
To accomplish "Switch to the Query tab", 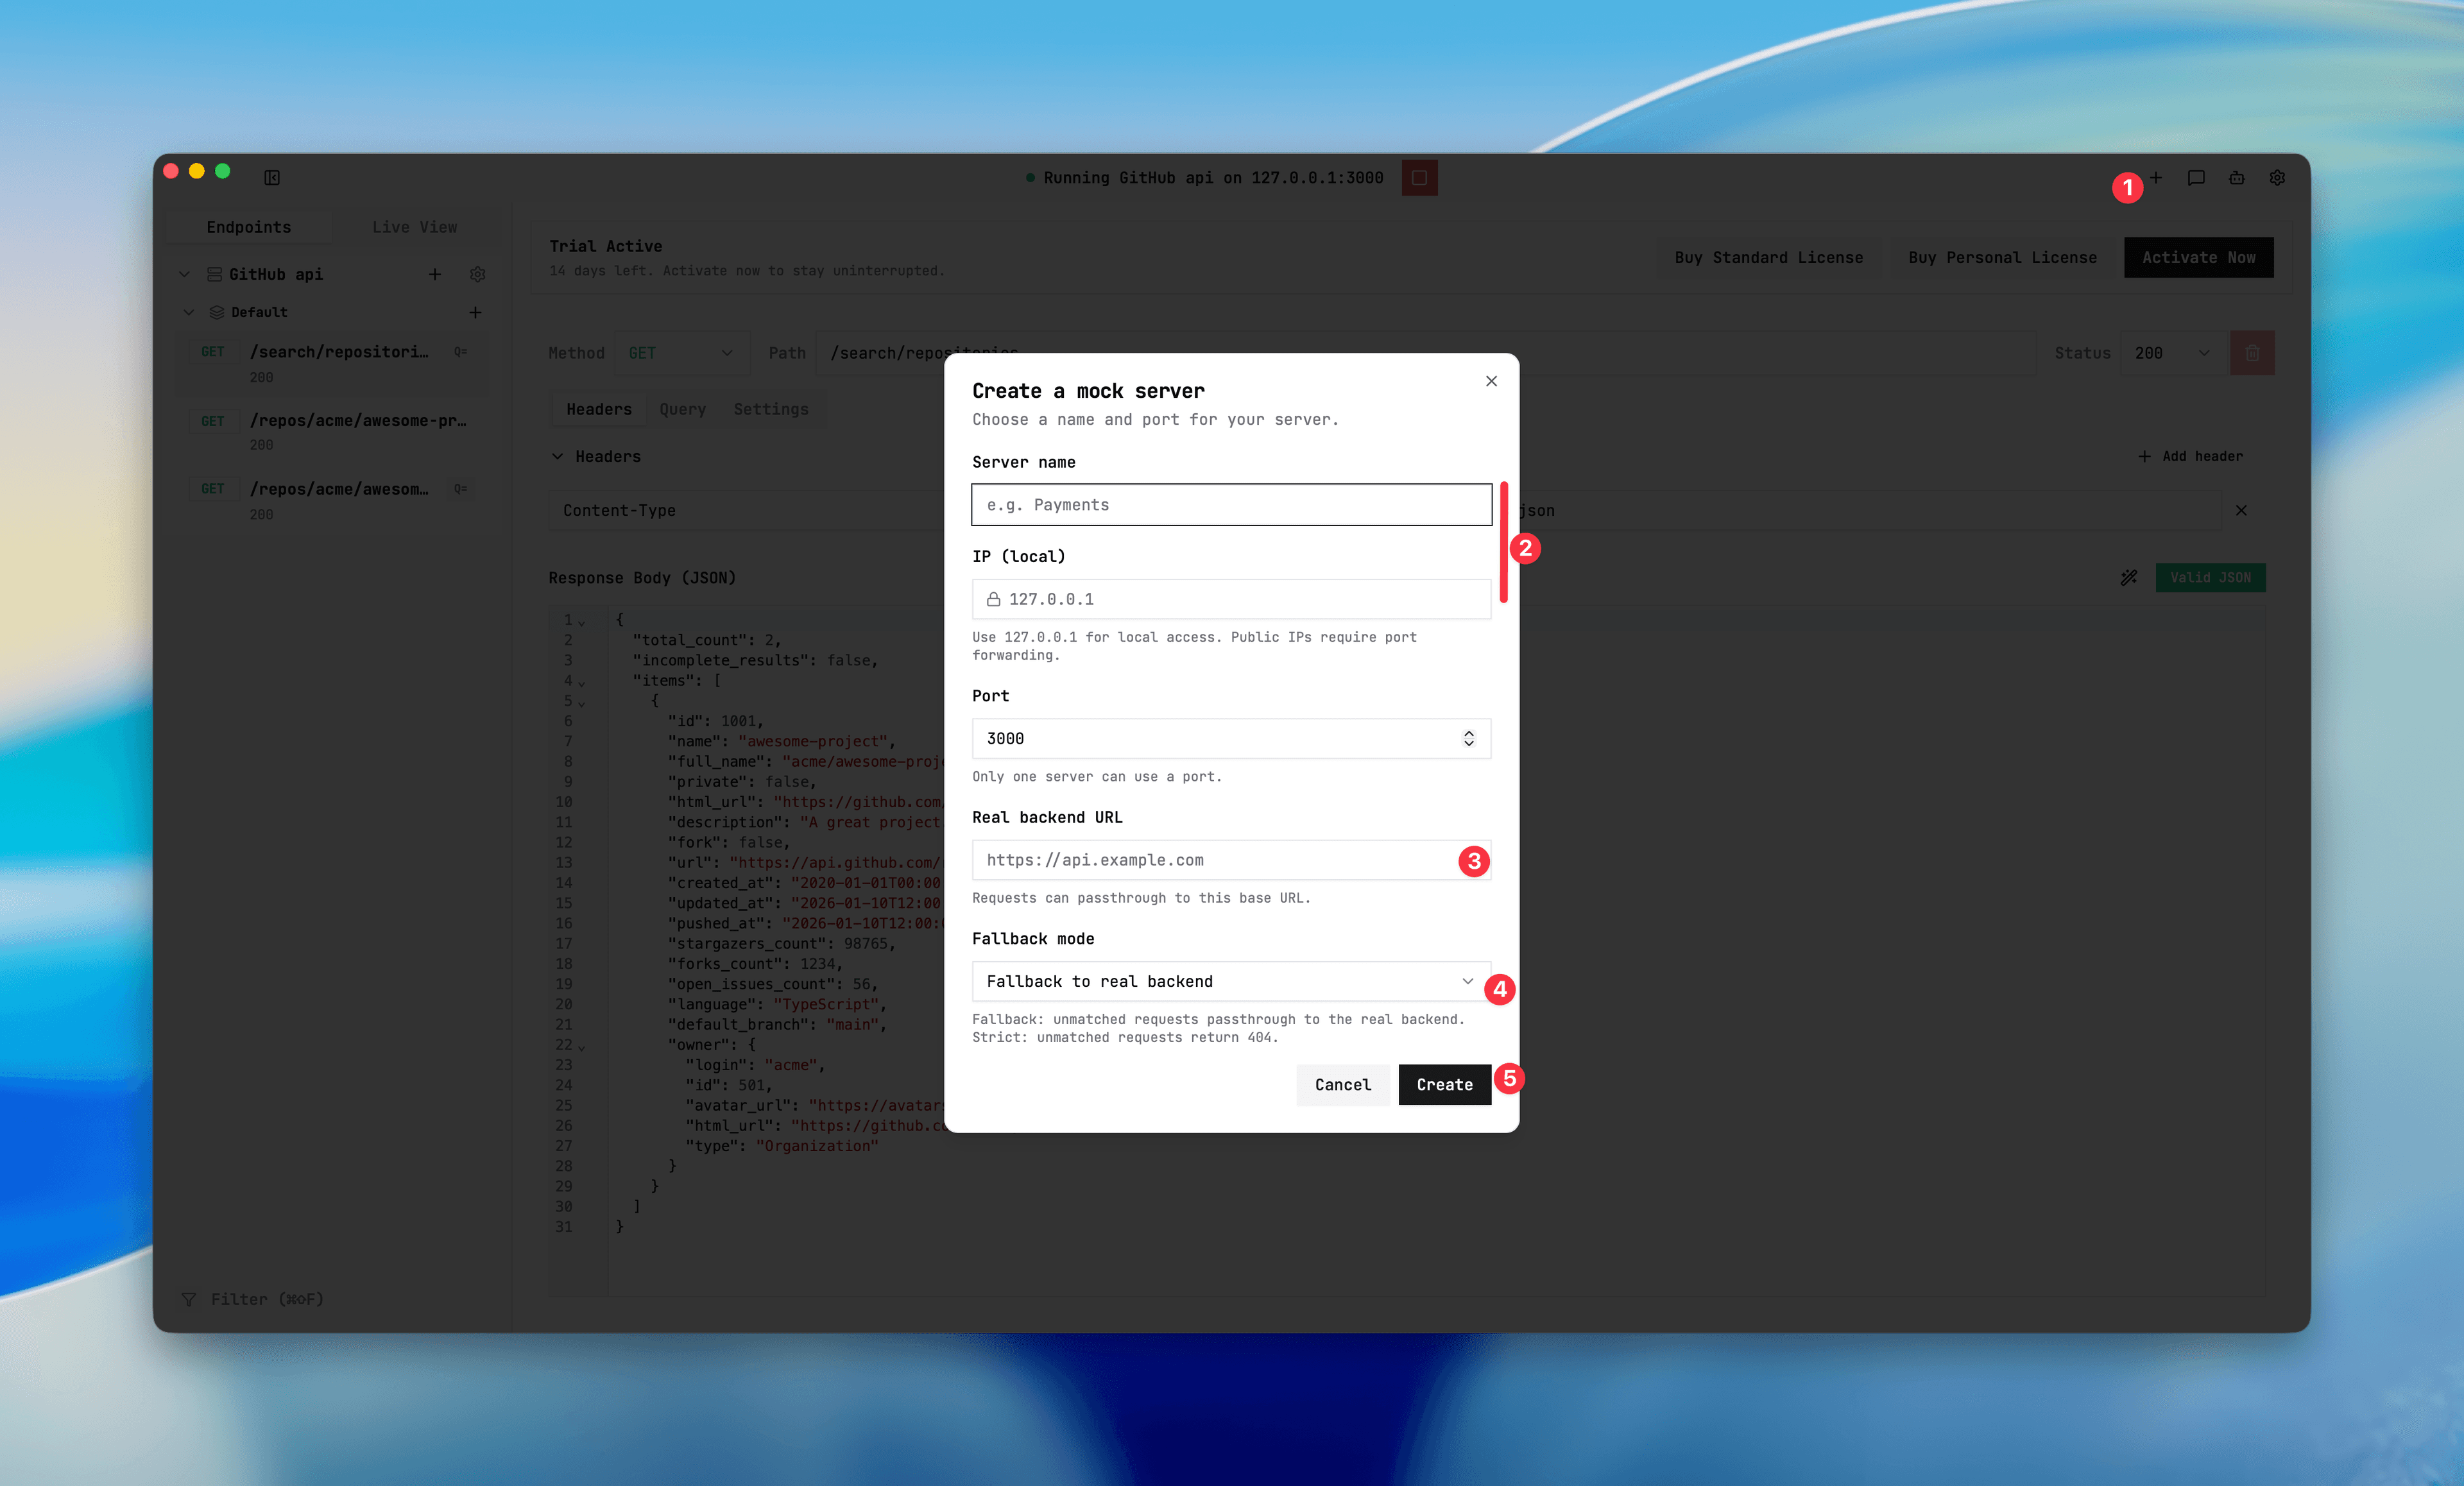I will (682, 409).
